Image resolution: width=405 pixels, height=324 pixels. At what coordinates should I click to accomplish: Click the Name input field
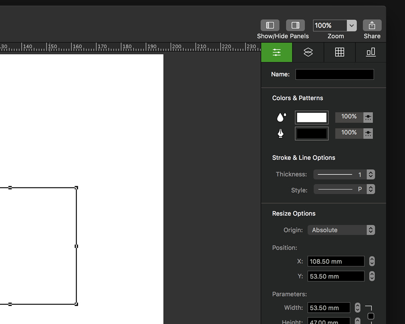click(334, 74)
